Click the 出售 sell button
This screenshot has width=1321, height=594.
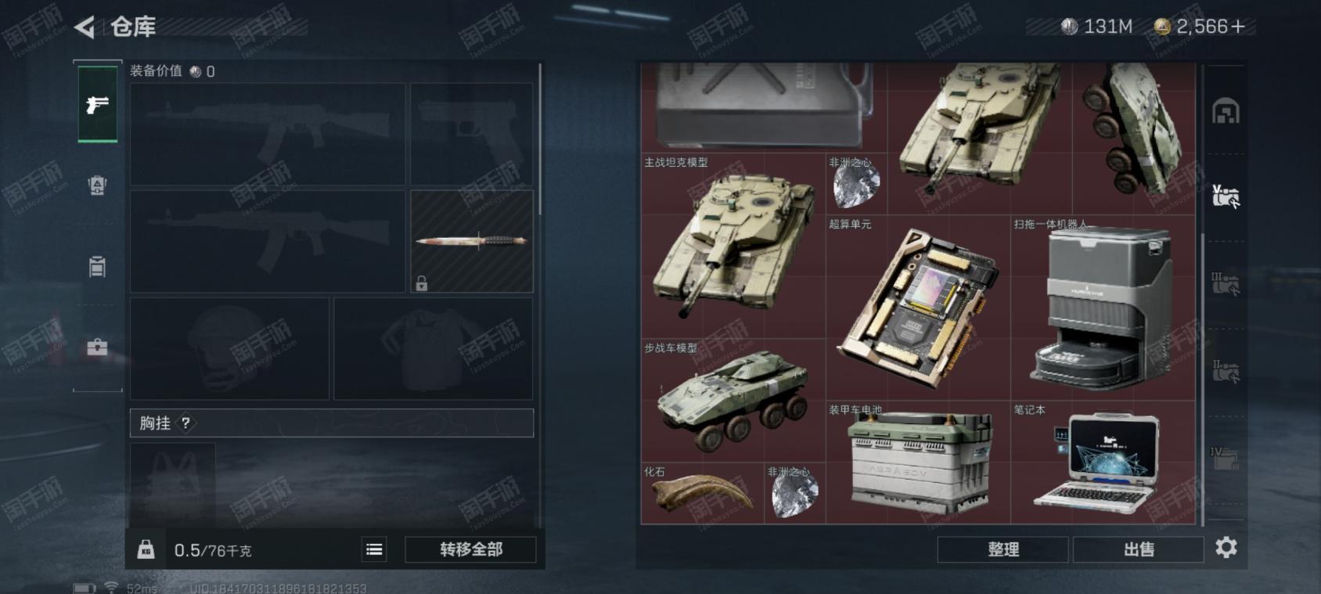click(x=1139, y=549)
